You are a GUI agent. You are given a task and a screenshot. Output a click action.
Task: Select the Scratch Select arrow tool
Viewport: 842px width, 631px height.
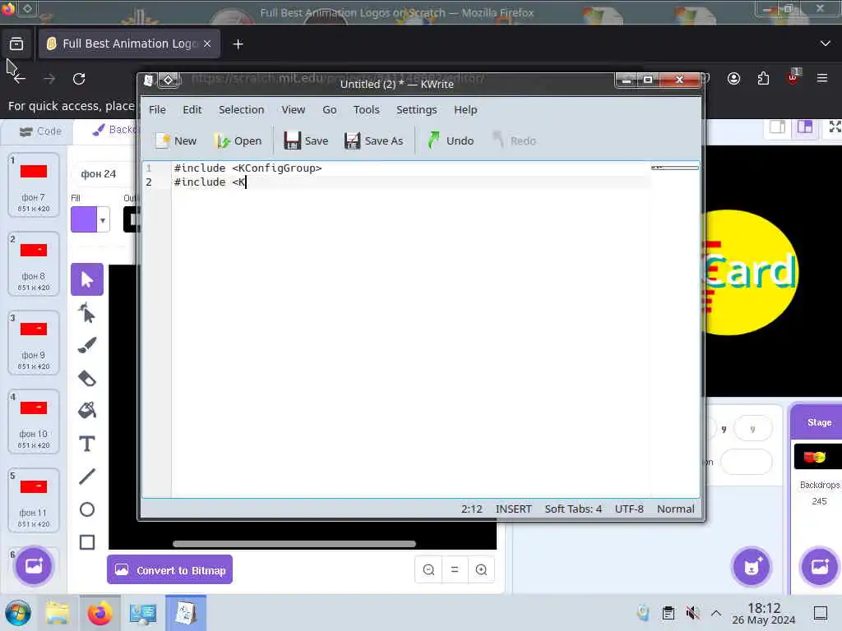pos(87,279)
